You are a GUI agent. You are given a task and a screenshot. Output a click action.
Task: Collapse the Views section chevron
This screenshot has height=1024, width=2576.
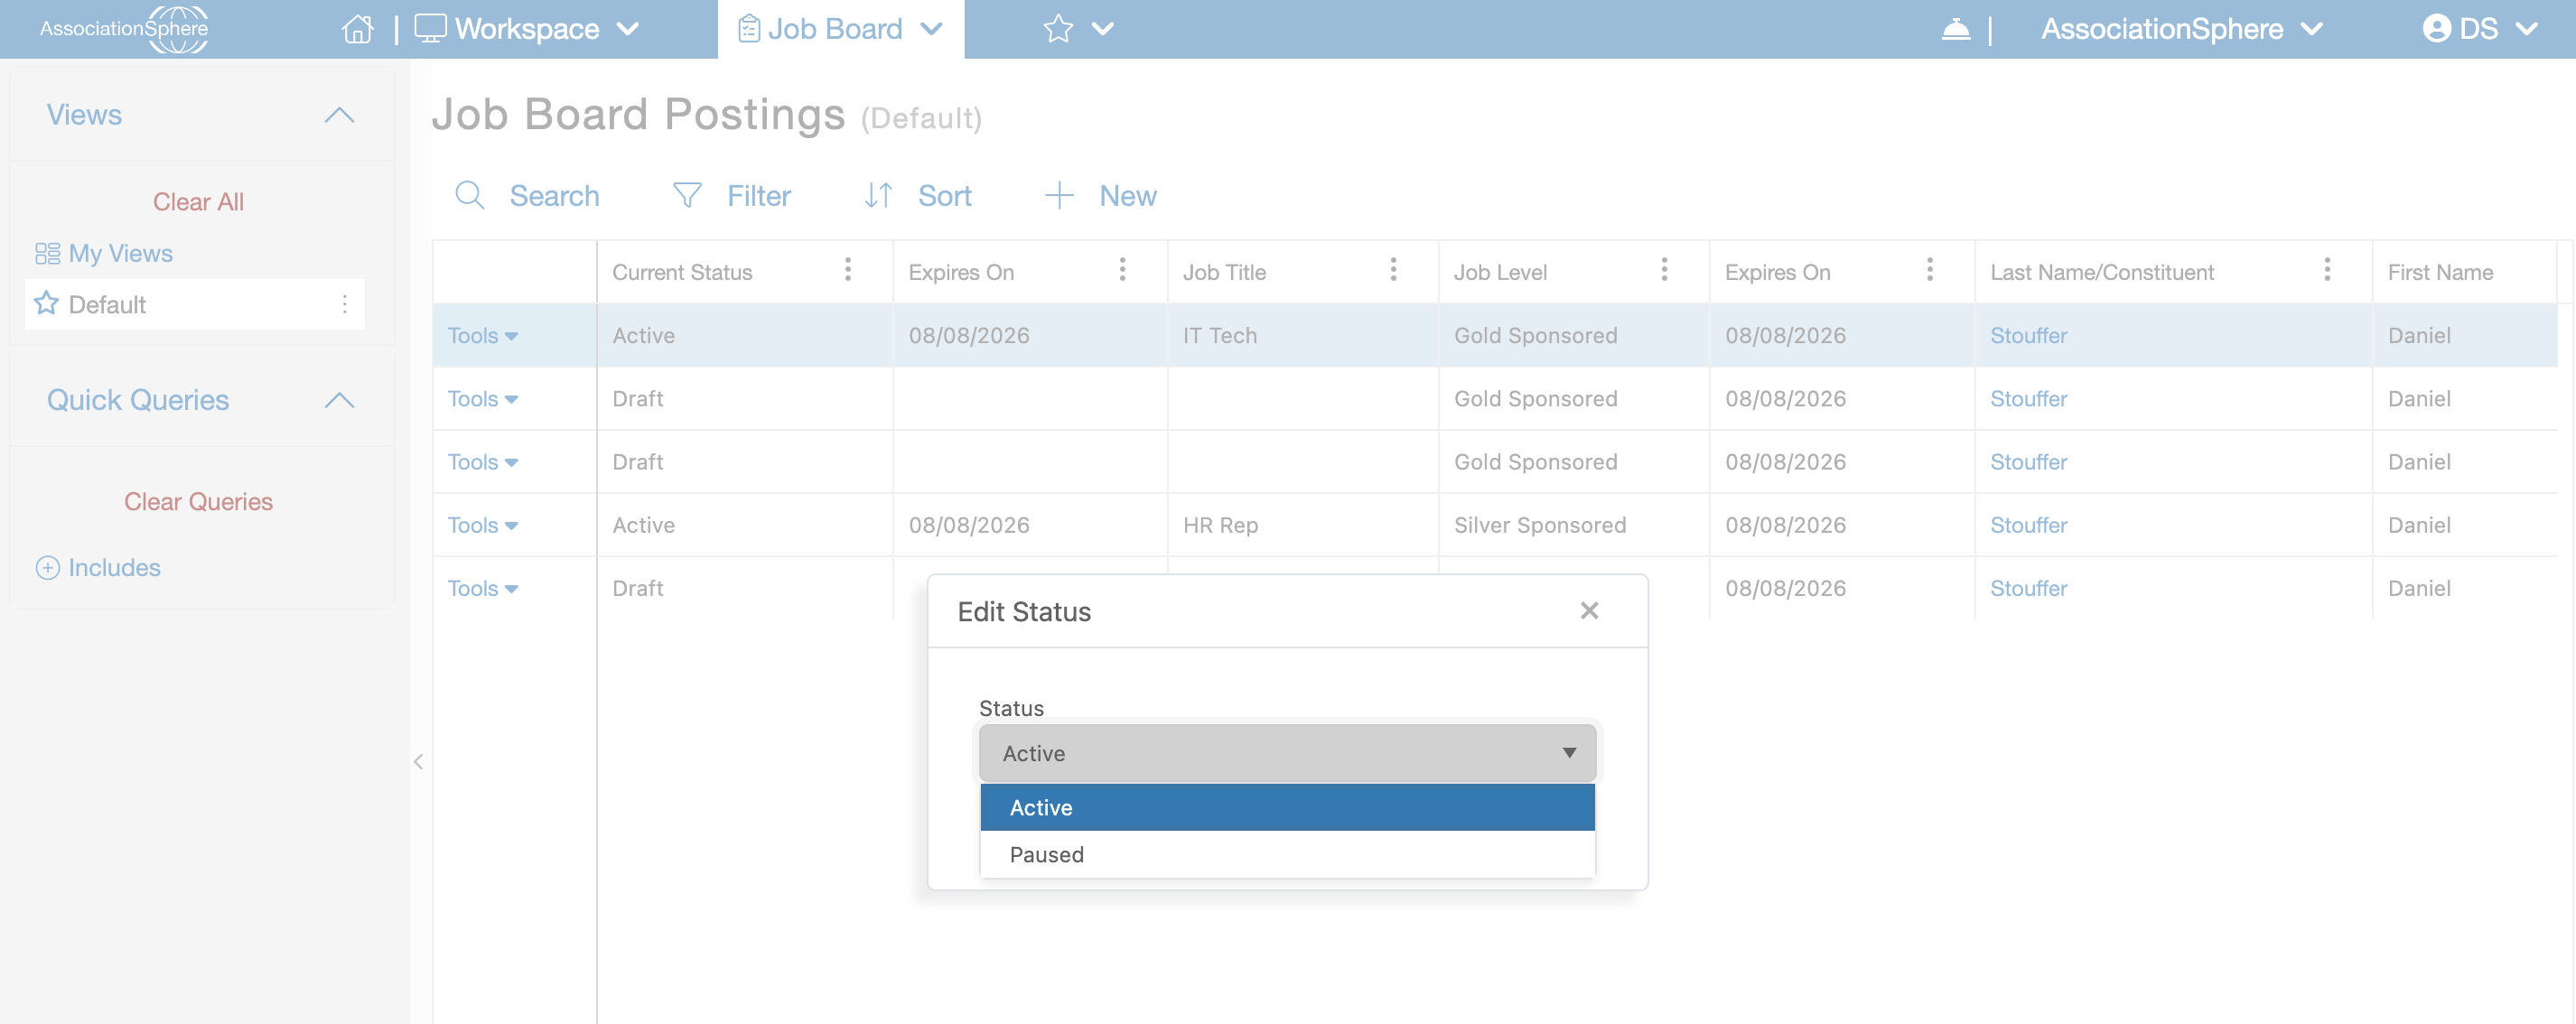[339, 115]
